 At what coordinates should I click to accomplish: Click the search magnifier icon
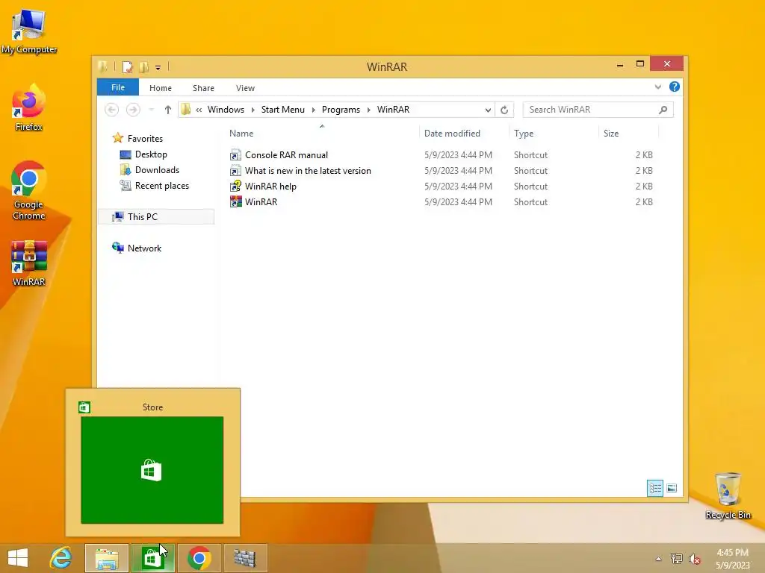663,110
